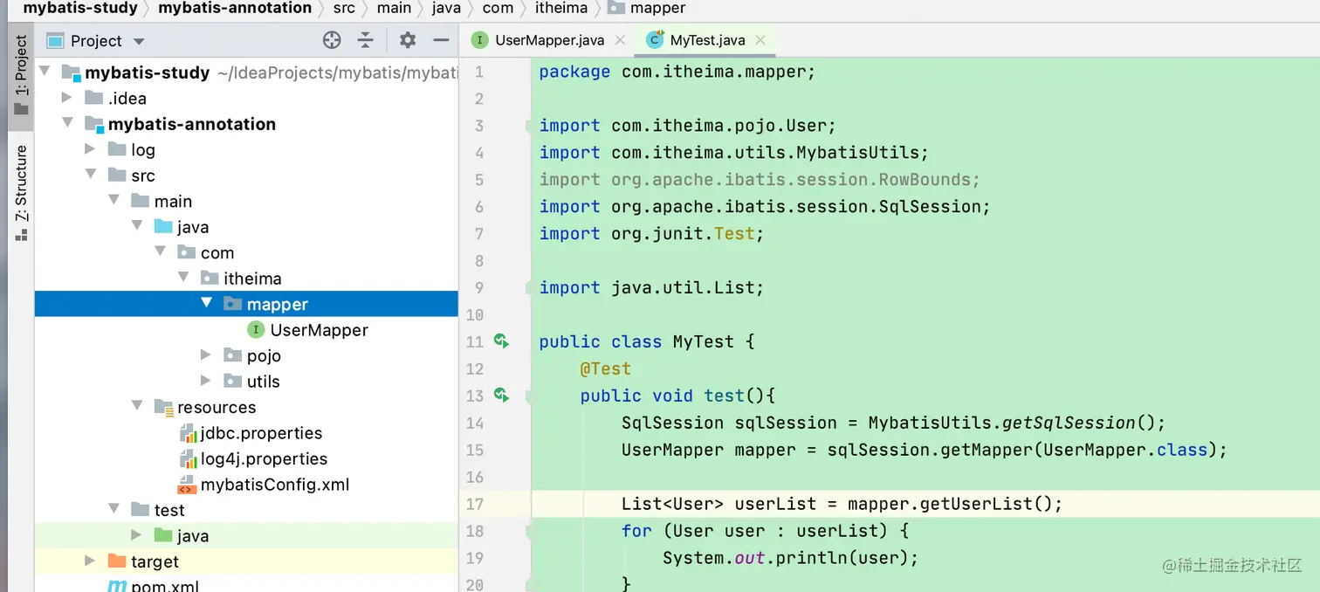Switch to the UserMapper.java tab
1320x592 pixels.
pos(549,40)
